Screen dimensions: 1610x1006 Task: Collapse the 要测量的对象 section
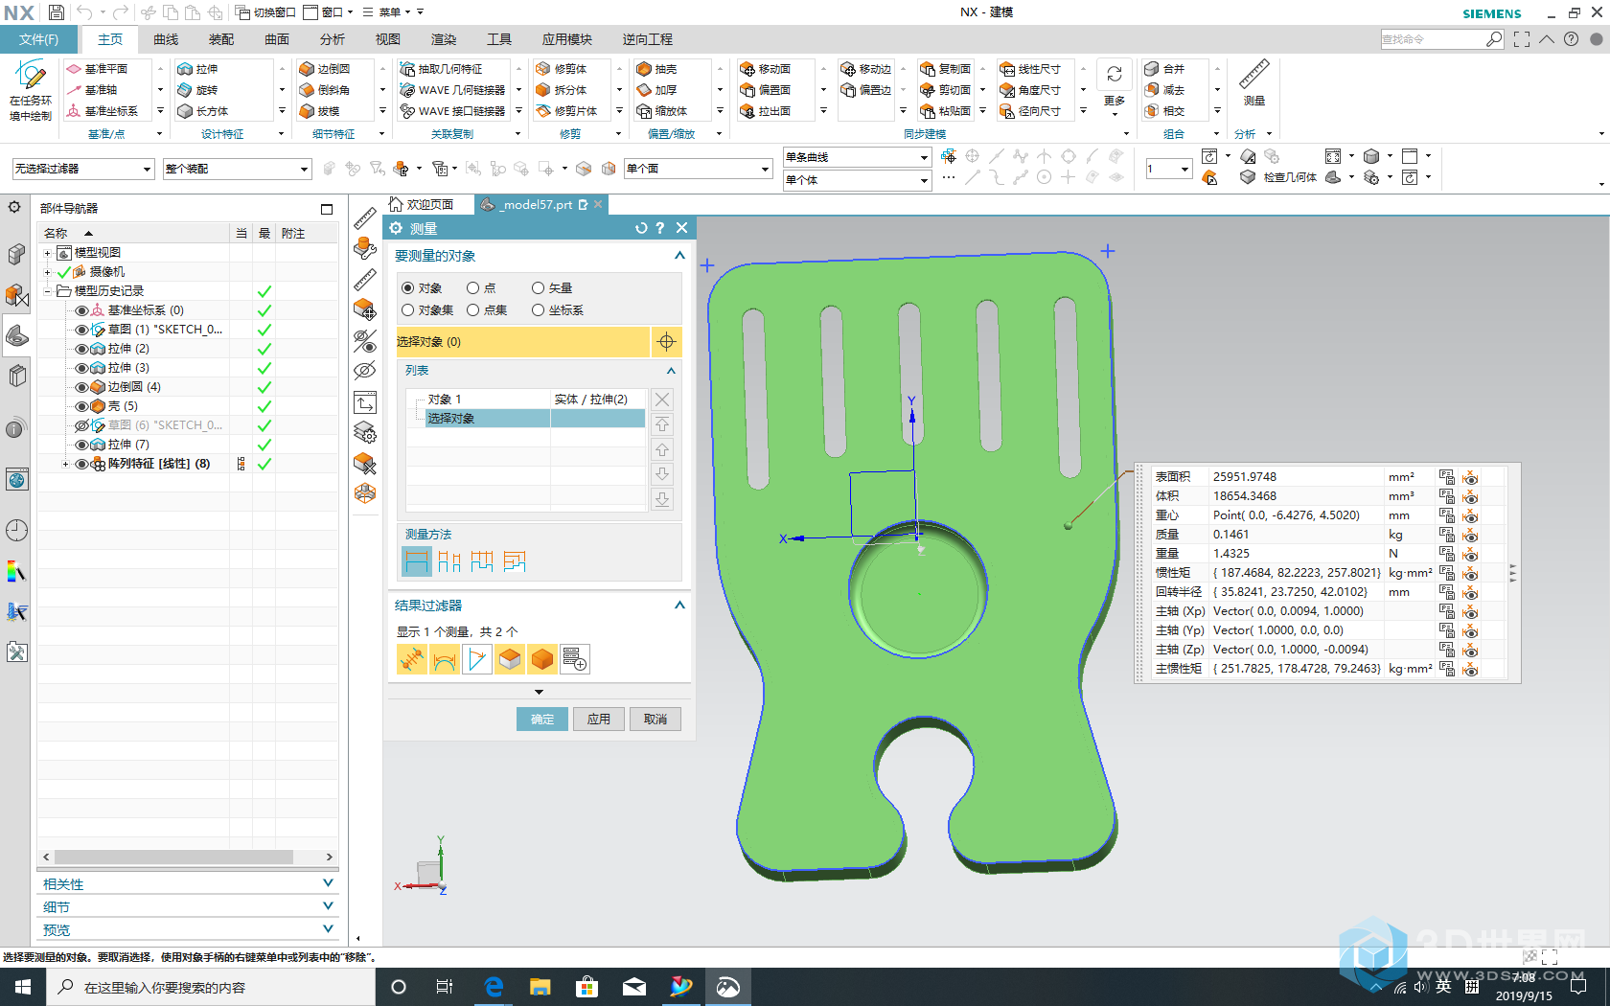[679, 256]
